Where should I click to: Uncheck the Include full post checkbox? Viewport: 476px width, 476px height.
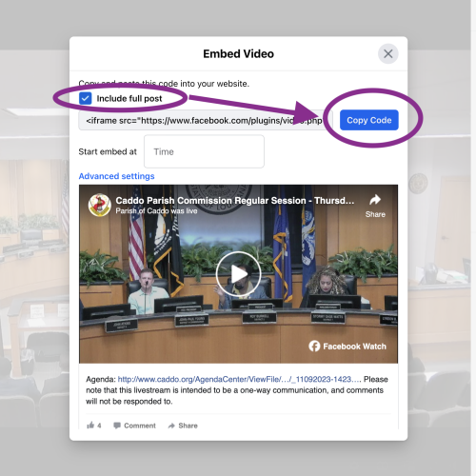[x=85, y=98]
